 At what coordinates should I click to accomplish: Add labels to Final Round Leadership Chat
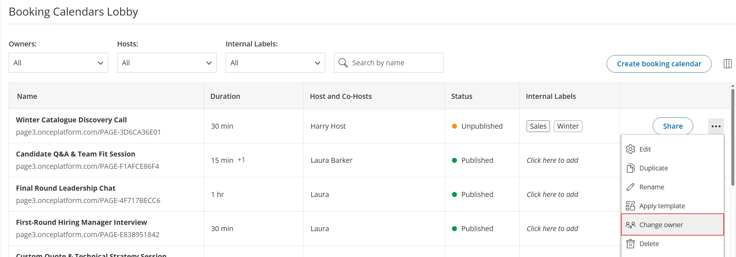click(x=552, y=194)
